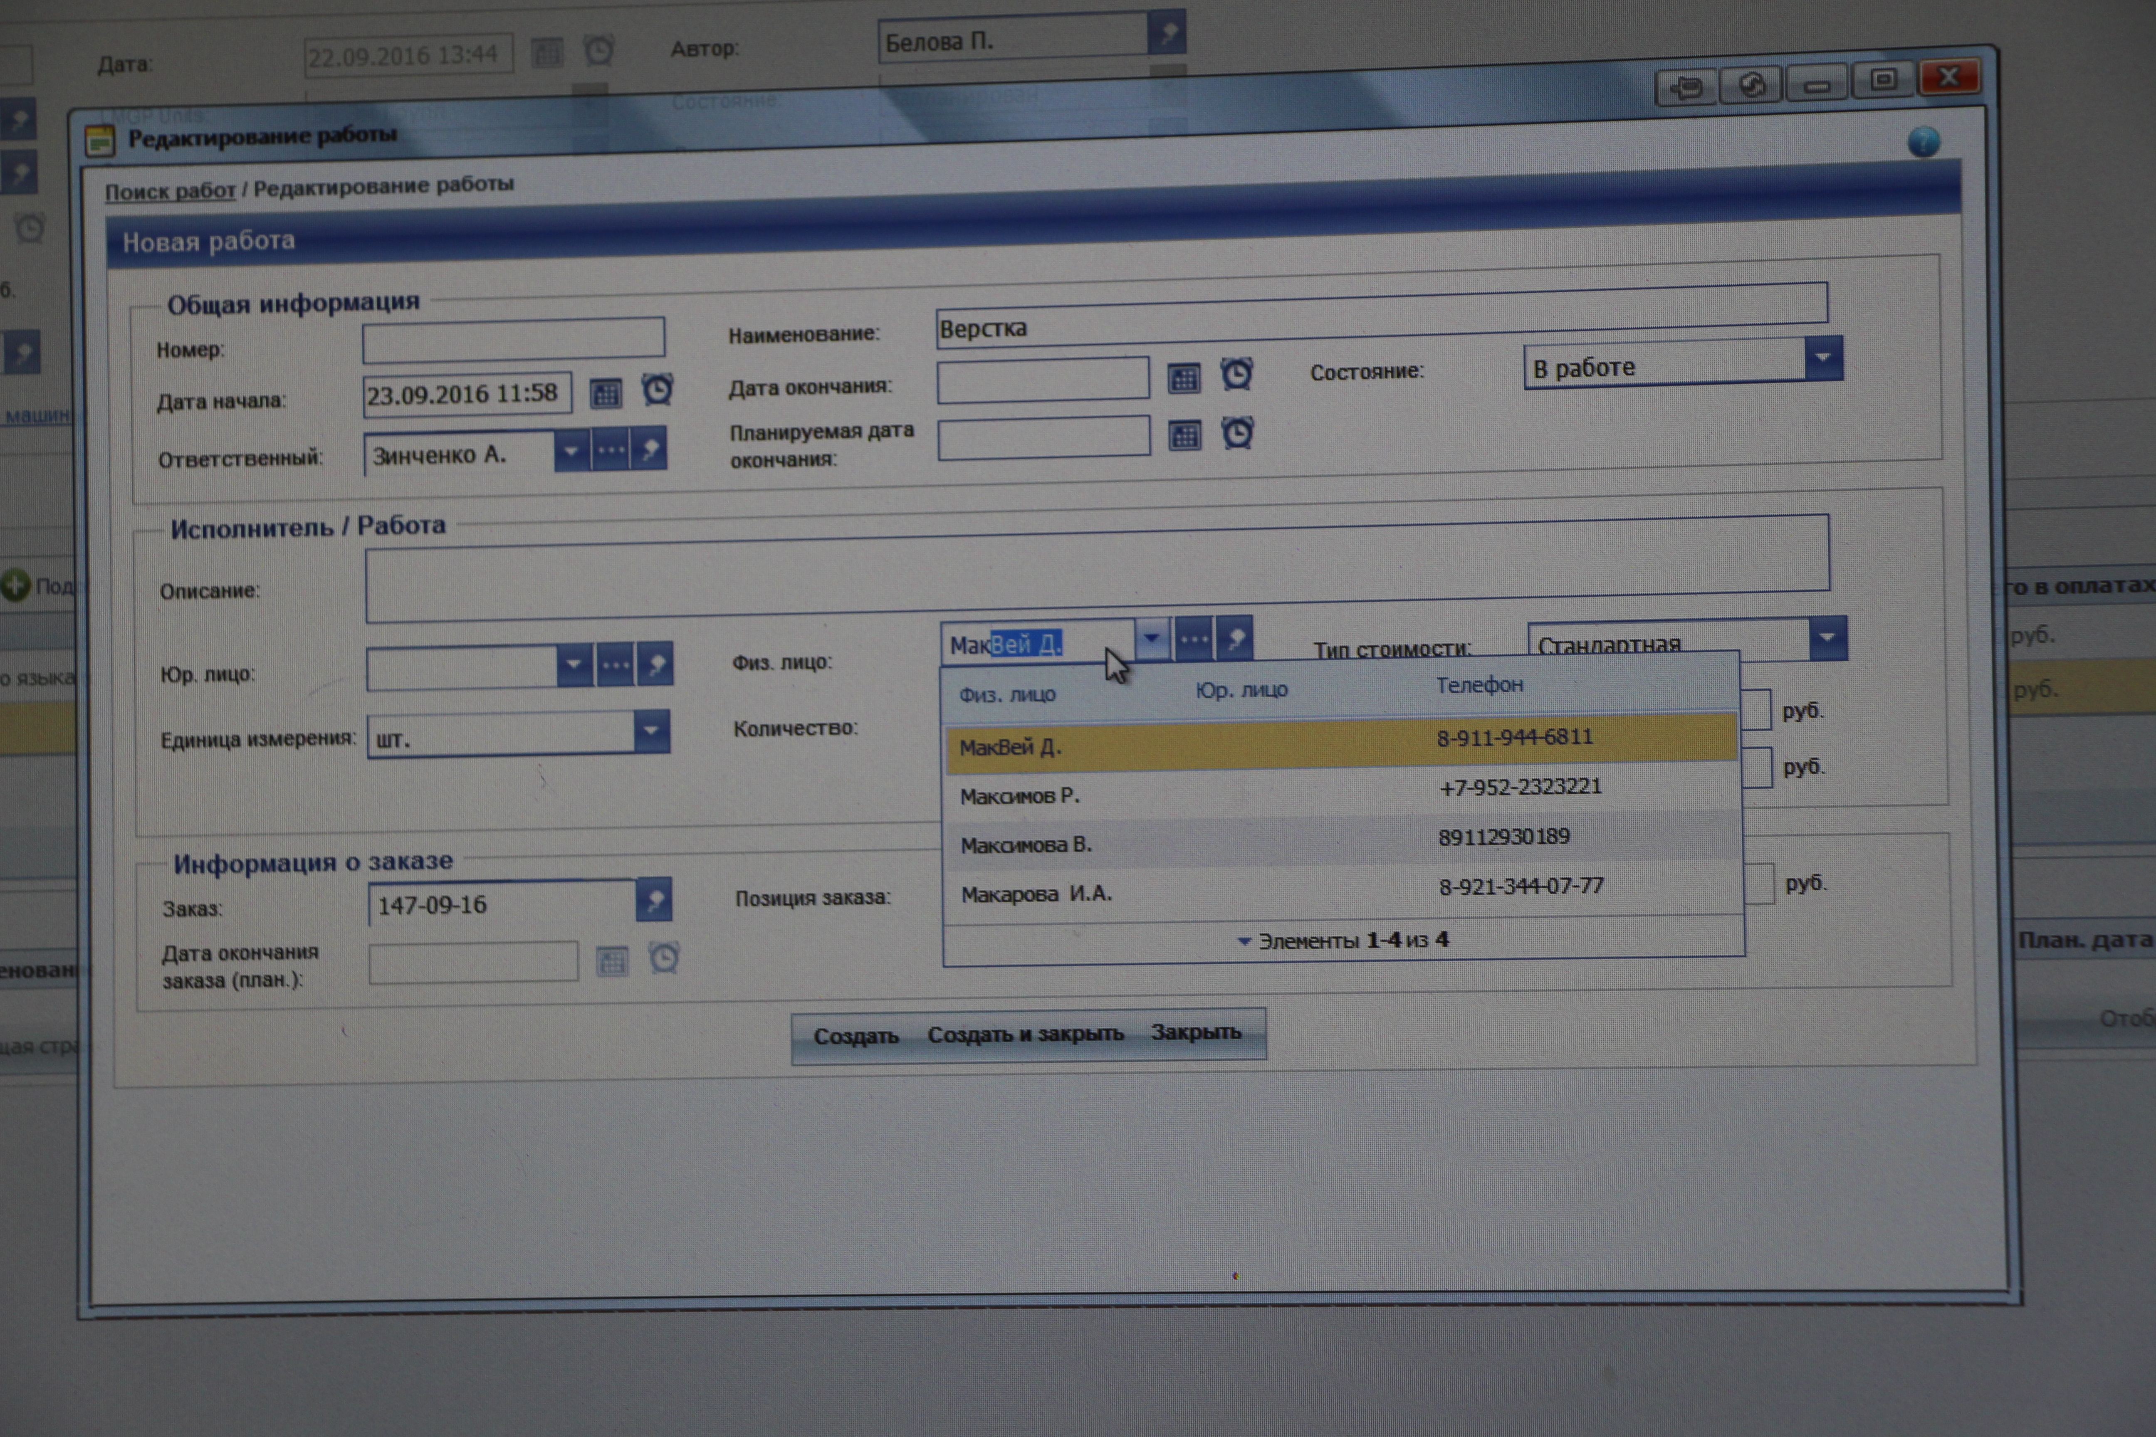
Task: Open the Тип стоимости dropdown
Action: point(1827,638)
